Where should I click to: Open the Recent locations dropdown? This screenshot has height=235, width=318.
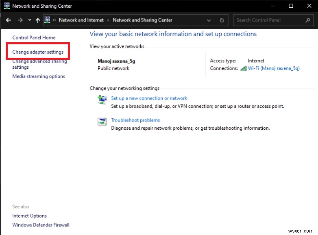click(30, 20)
